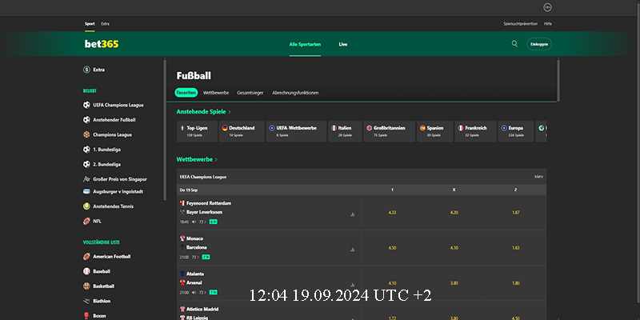Screen dimensions: 640x320
Task: Click the Großer Preis von Singapur racing icon
Action: tap(86, 178)
